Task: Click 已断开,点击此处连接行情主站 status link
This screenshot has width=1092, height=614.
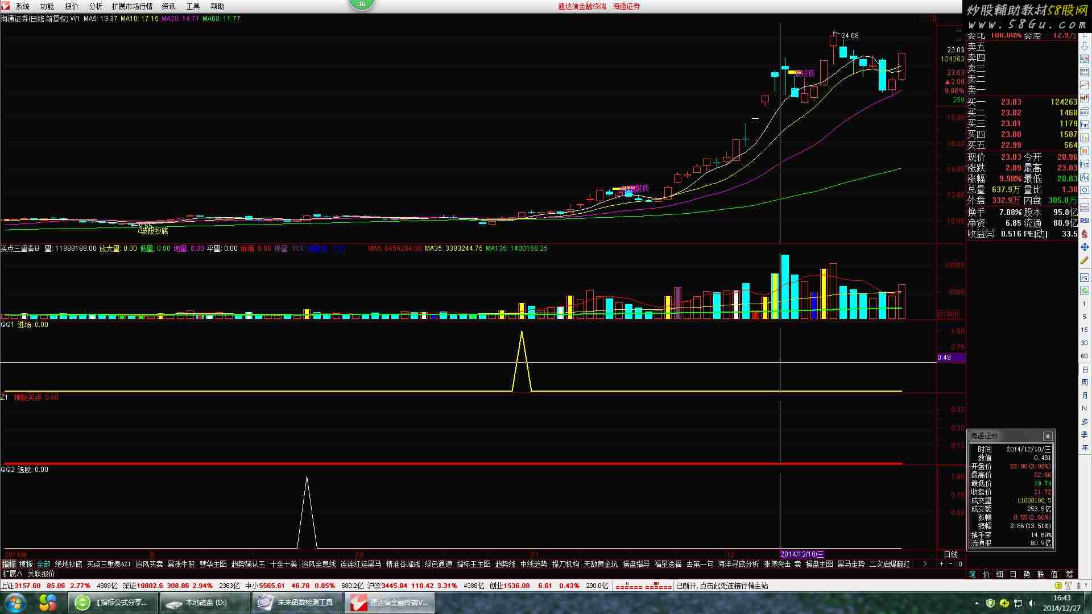Action: click(x=722, y=586)
